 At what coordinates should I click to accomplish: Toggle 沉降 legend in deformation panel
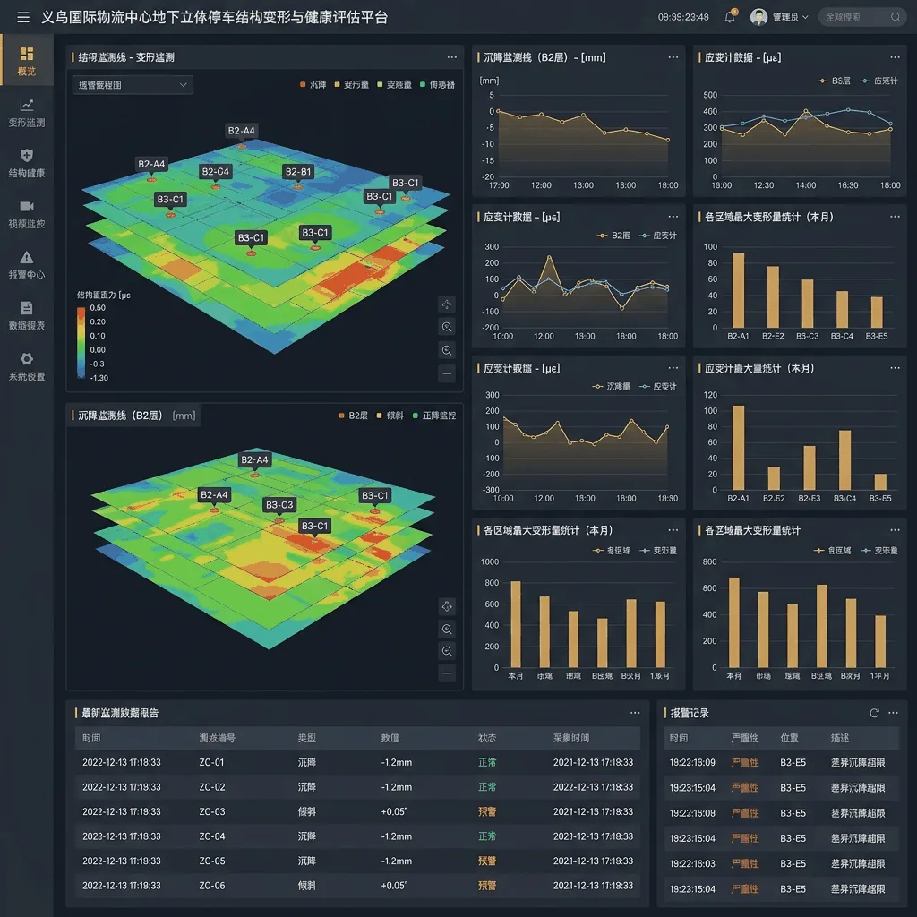(313, 85)
